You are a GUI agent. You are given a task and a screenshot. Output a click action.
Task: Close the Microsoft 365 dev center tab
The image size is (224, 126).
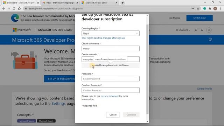coord(116,3)
